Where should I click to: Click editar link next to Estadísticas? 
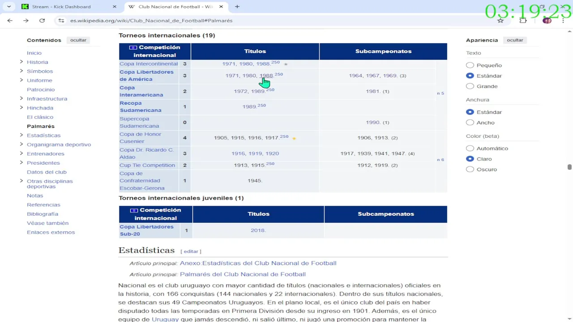191,251
